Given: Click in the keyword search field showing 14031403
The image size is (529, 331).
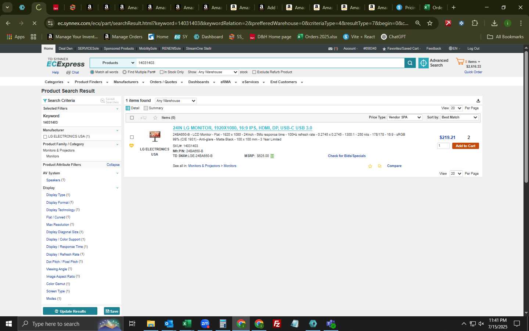Looking at the screenshot, I should point(270,63).
